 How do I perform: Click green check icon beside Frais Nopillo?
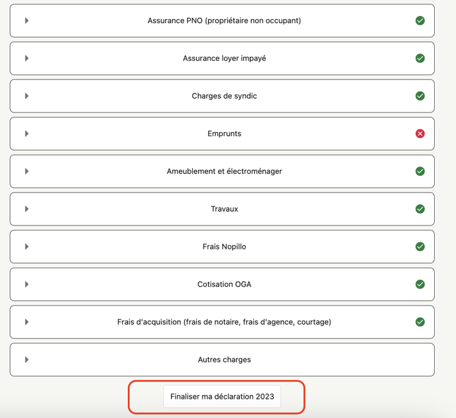tap(420, 247)
